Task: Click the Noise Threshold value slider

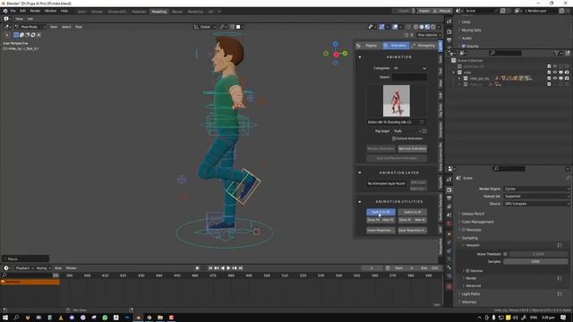Action: [x=538, y=254]
